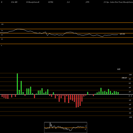Click the MR axis label 60
Image resolution: width=133 pixels, height=133 pixels.
[130, 83]
